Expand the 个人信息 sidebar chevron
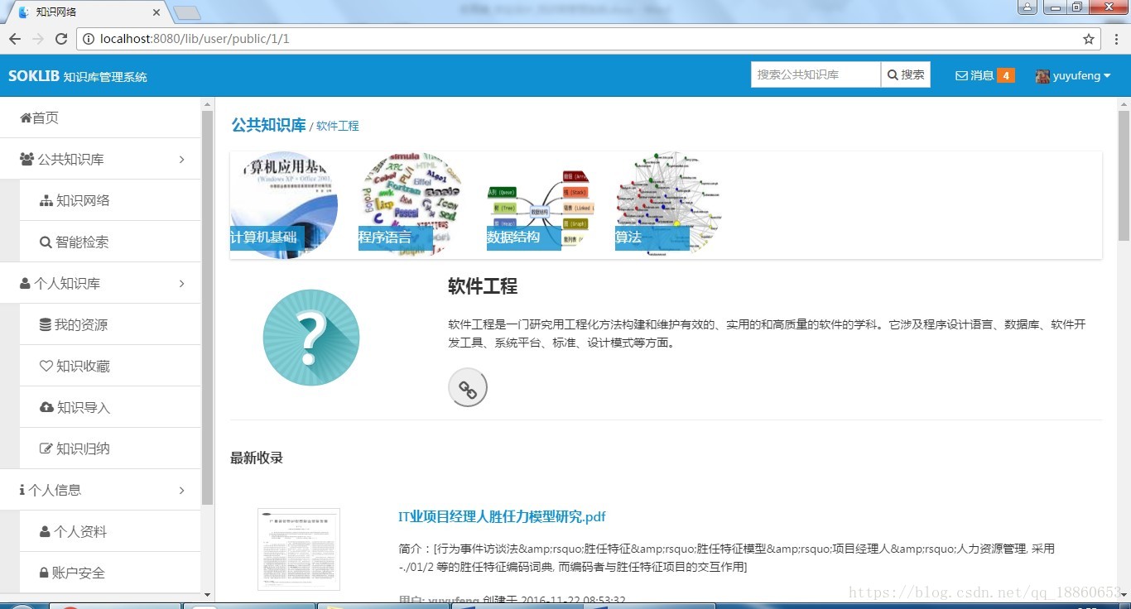 click(182, 491)
